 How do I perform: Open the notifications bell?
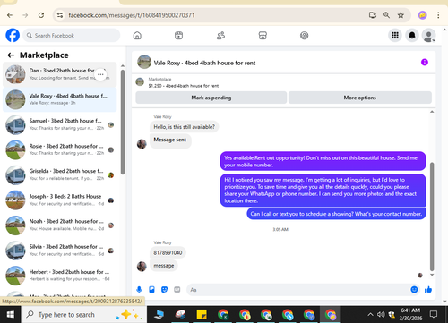pos(412,36)
